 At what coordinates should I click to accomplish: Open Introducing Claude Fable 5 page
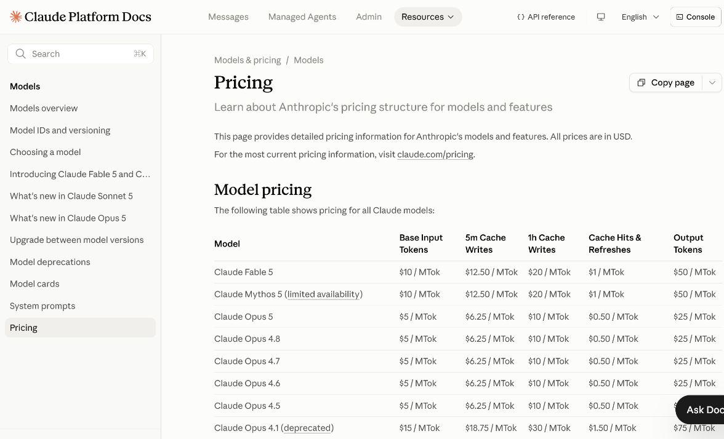click(80, 175)
